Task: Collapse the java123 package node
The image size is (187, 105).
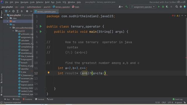Action: point(13,31)
